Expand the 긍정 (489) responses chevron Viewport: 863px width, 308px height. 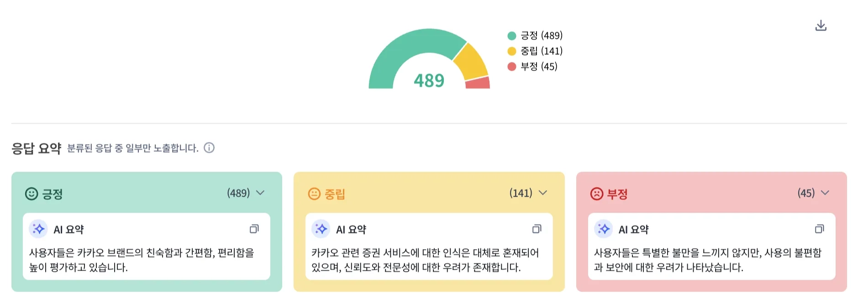coord(260,193)
